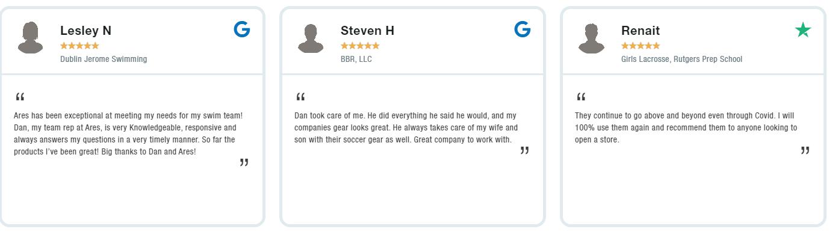This screenshot has width=832, height=232.
Task: Click the opening quote mark in Lesley N's review
Action: tap(20, 97)
